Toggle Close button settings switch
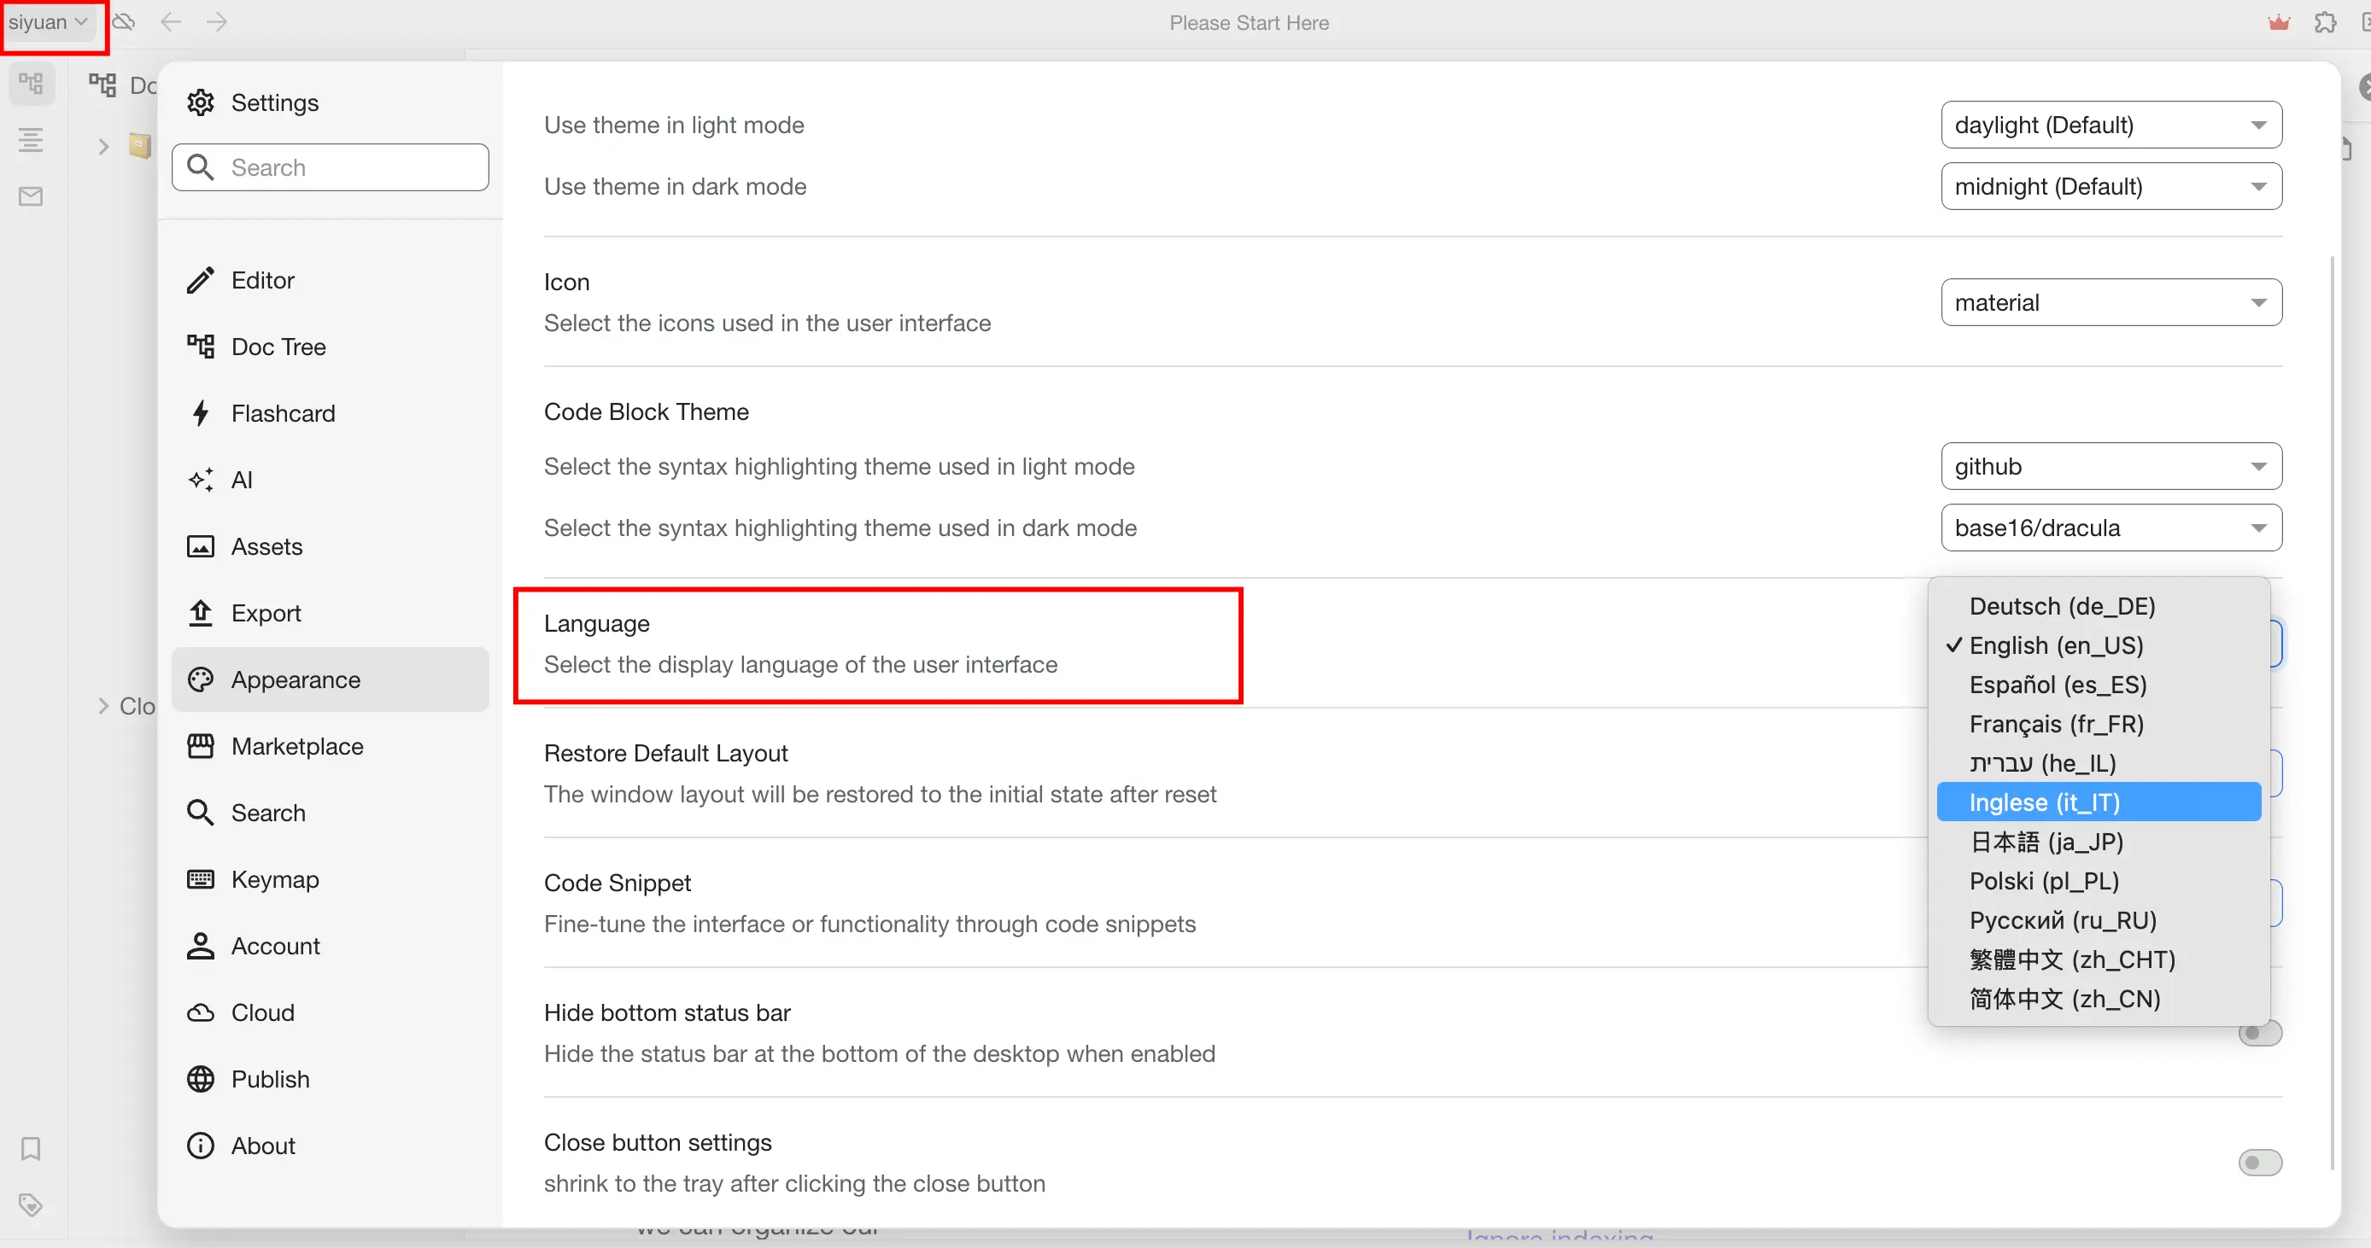Viewport: 2371px width, 1248px height. click(x=2260, y=1163)
